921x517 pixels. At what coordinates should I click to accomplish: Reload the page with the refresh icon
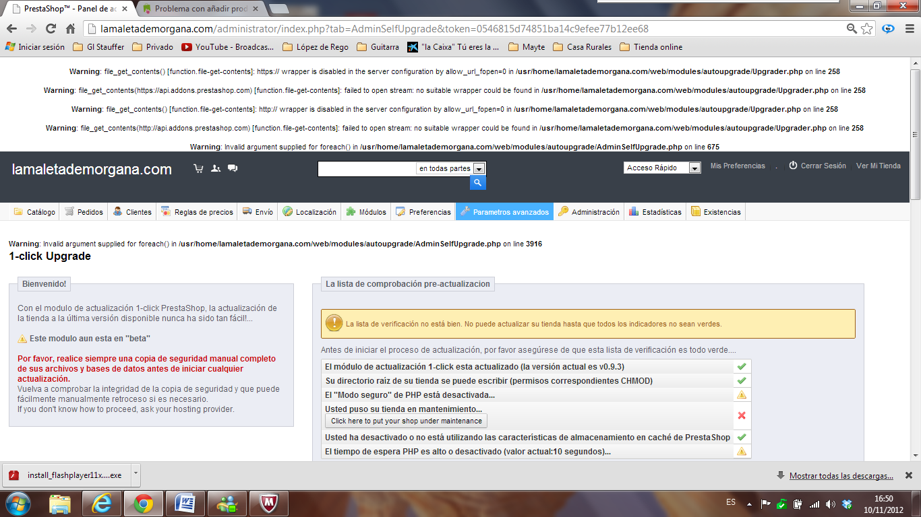coord(51,29)
